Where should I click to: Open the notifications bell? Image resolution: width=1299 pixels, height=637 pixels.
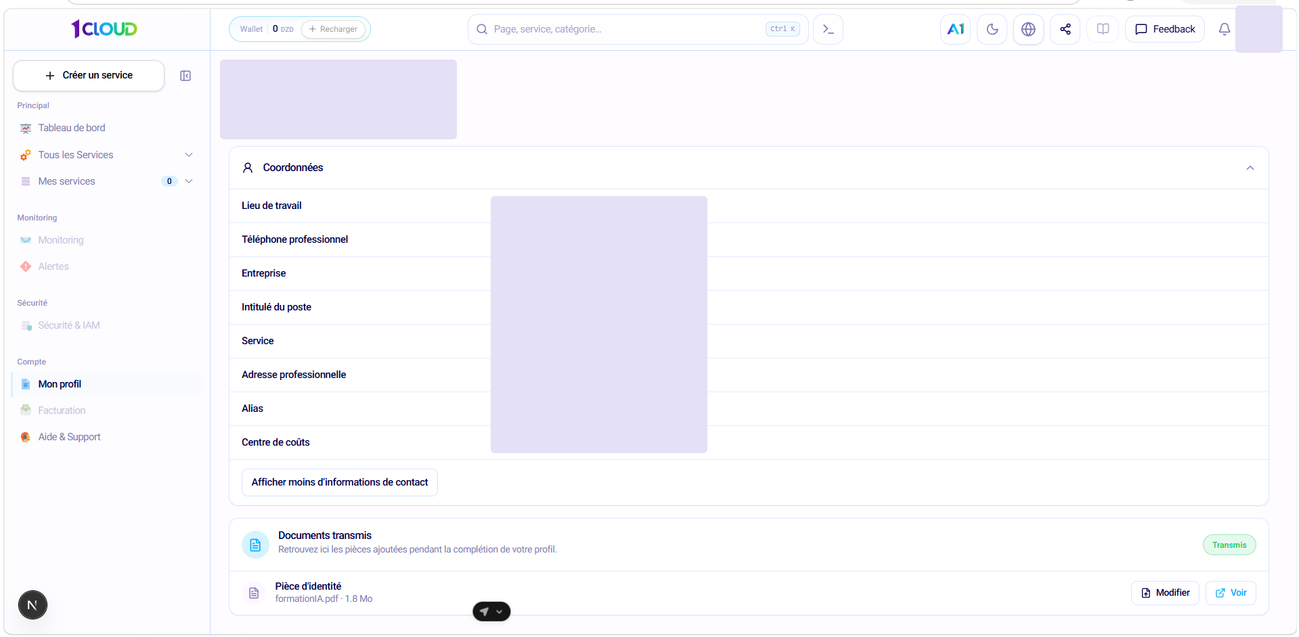1224,29
